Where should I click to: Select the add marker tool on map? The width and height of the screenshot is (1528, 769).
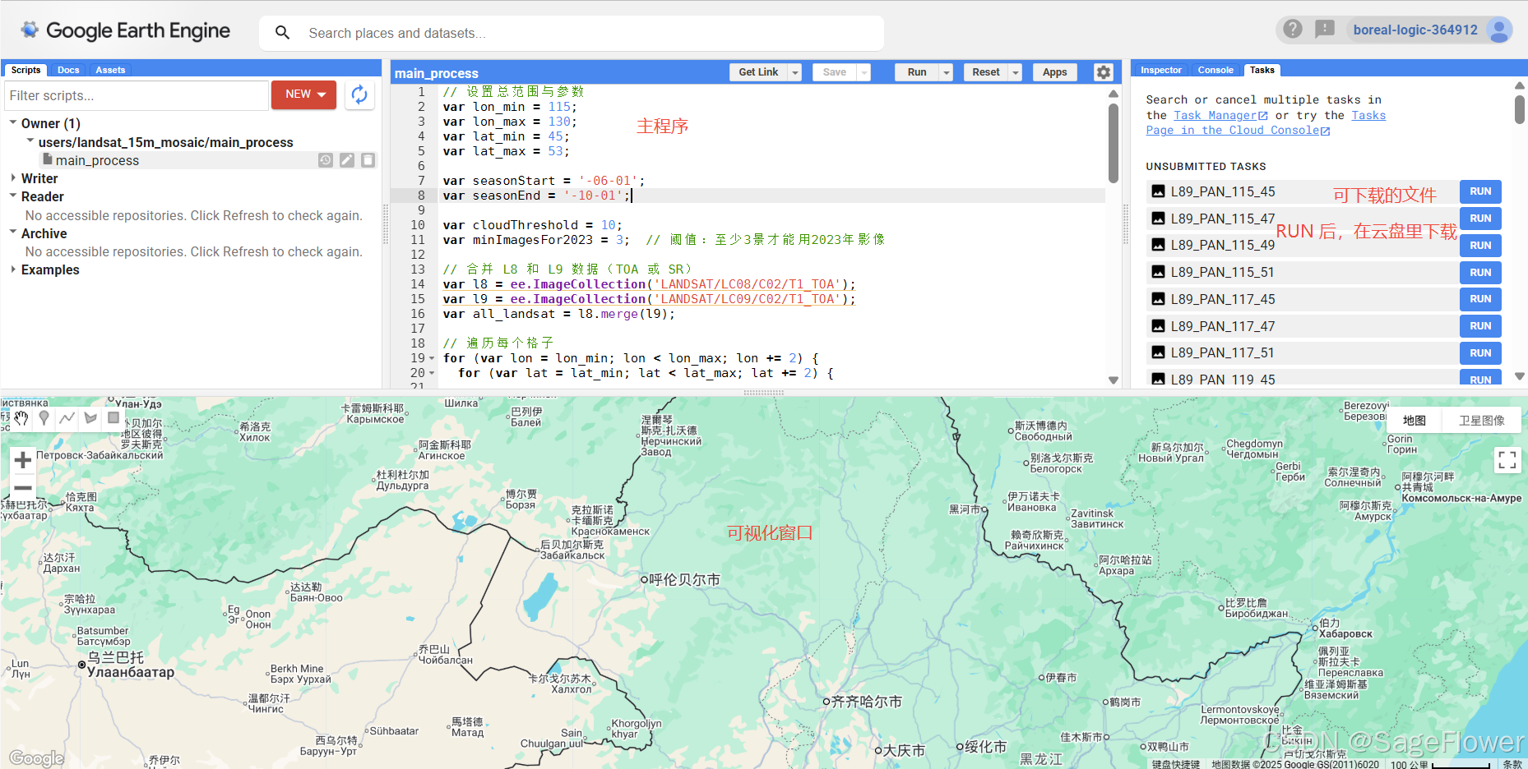click(x=44, y=418)
